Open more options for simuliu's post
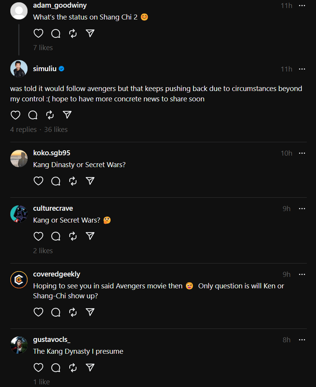316x387 pixels. [x=302, y=69]
